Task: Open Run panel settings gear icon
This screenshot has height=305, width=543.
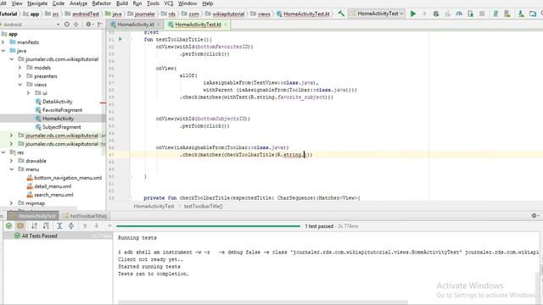Action: (535, 215)
